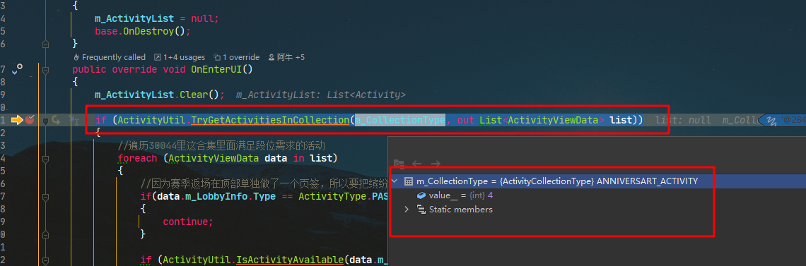Click the flame icon before Frequently called
Viewport: 806px width, 266px height.
[76, 57]
